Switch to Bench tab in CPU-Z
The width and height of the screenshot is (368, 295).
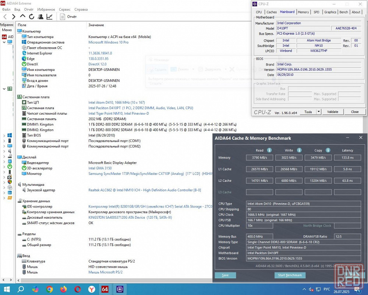344,12
